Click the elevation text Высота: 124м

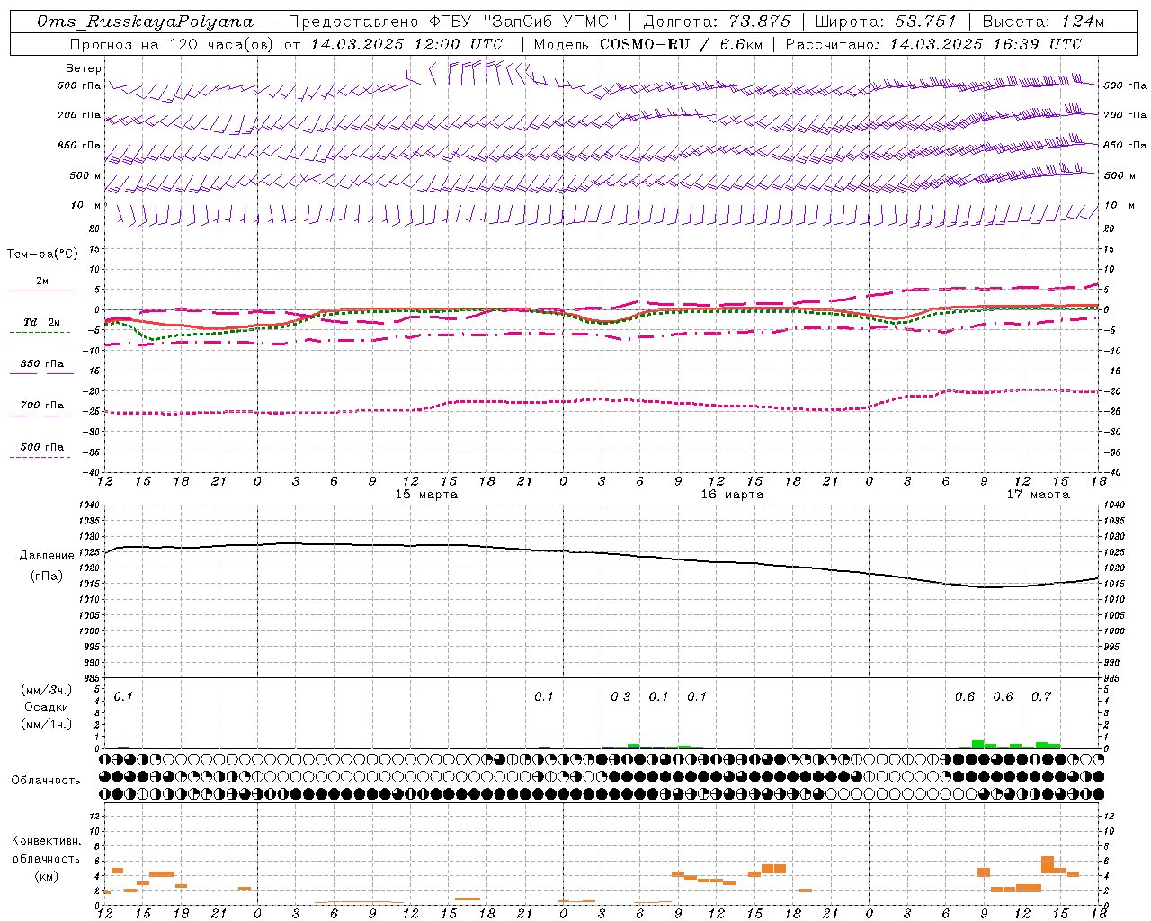coord(1043,22)
